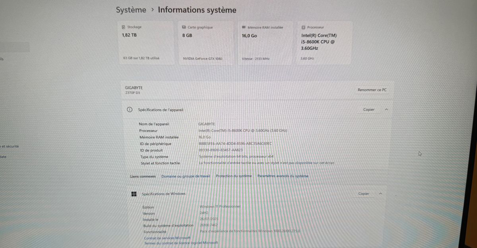This screenshot has height=248, width=477.
Task: Click the Mémoire RAM installée chip icon
Action: point(244,27)
